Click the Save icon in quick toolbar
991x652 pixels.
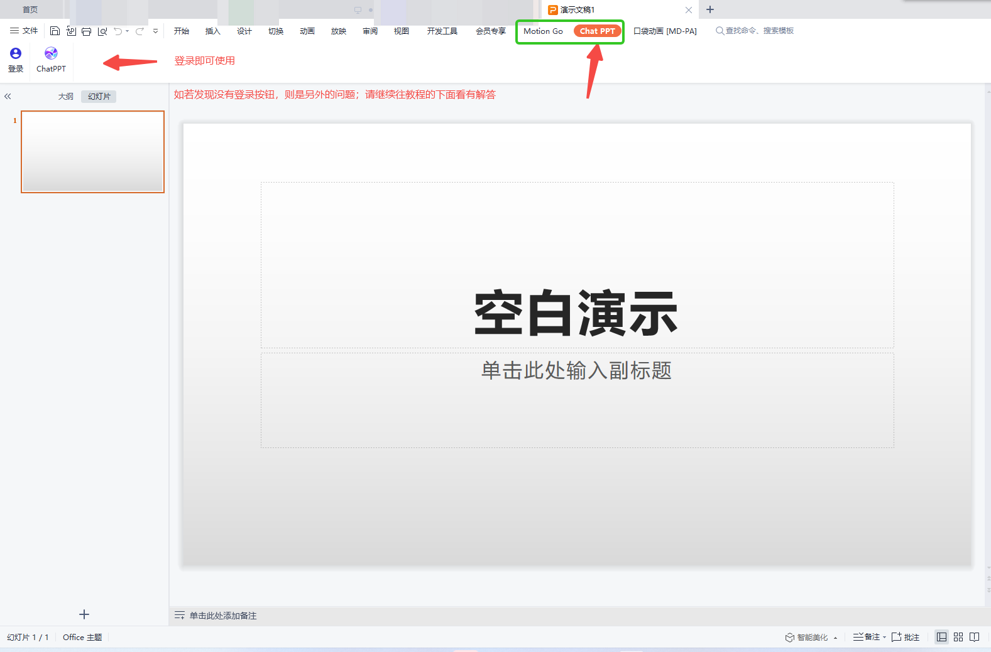(x=55, y=31)
